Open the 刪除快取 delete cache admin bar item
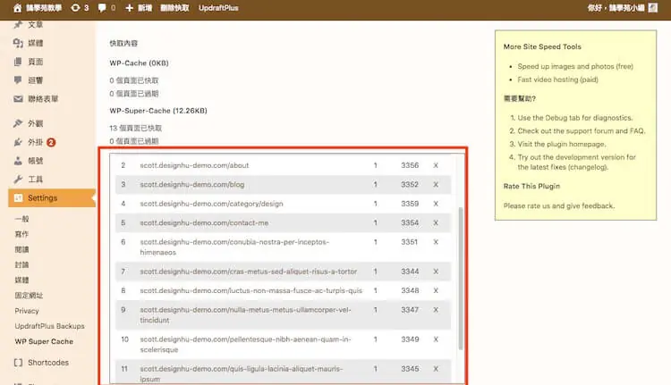671x385 pixels. [174, 8]
